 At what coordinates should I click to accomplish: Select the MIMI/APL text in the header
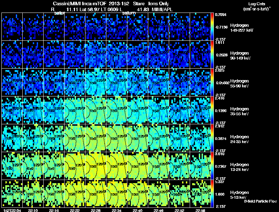coord(162,9)
